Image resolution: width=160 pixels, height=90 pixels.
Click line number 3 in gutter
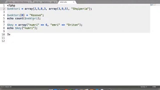[4, 12]
